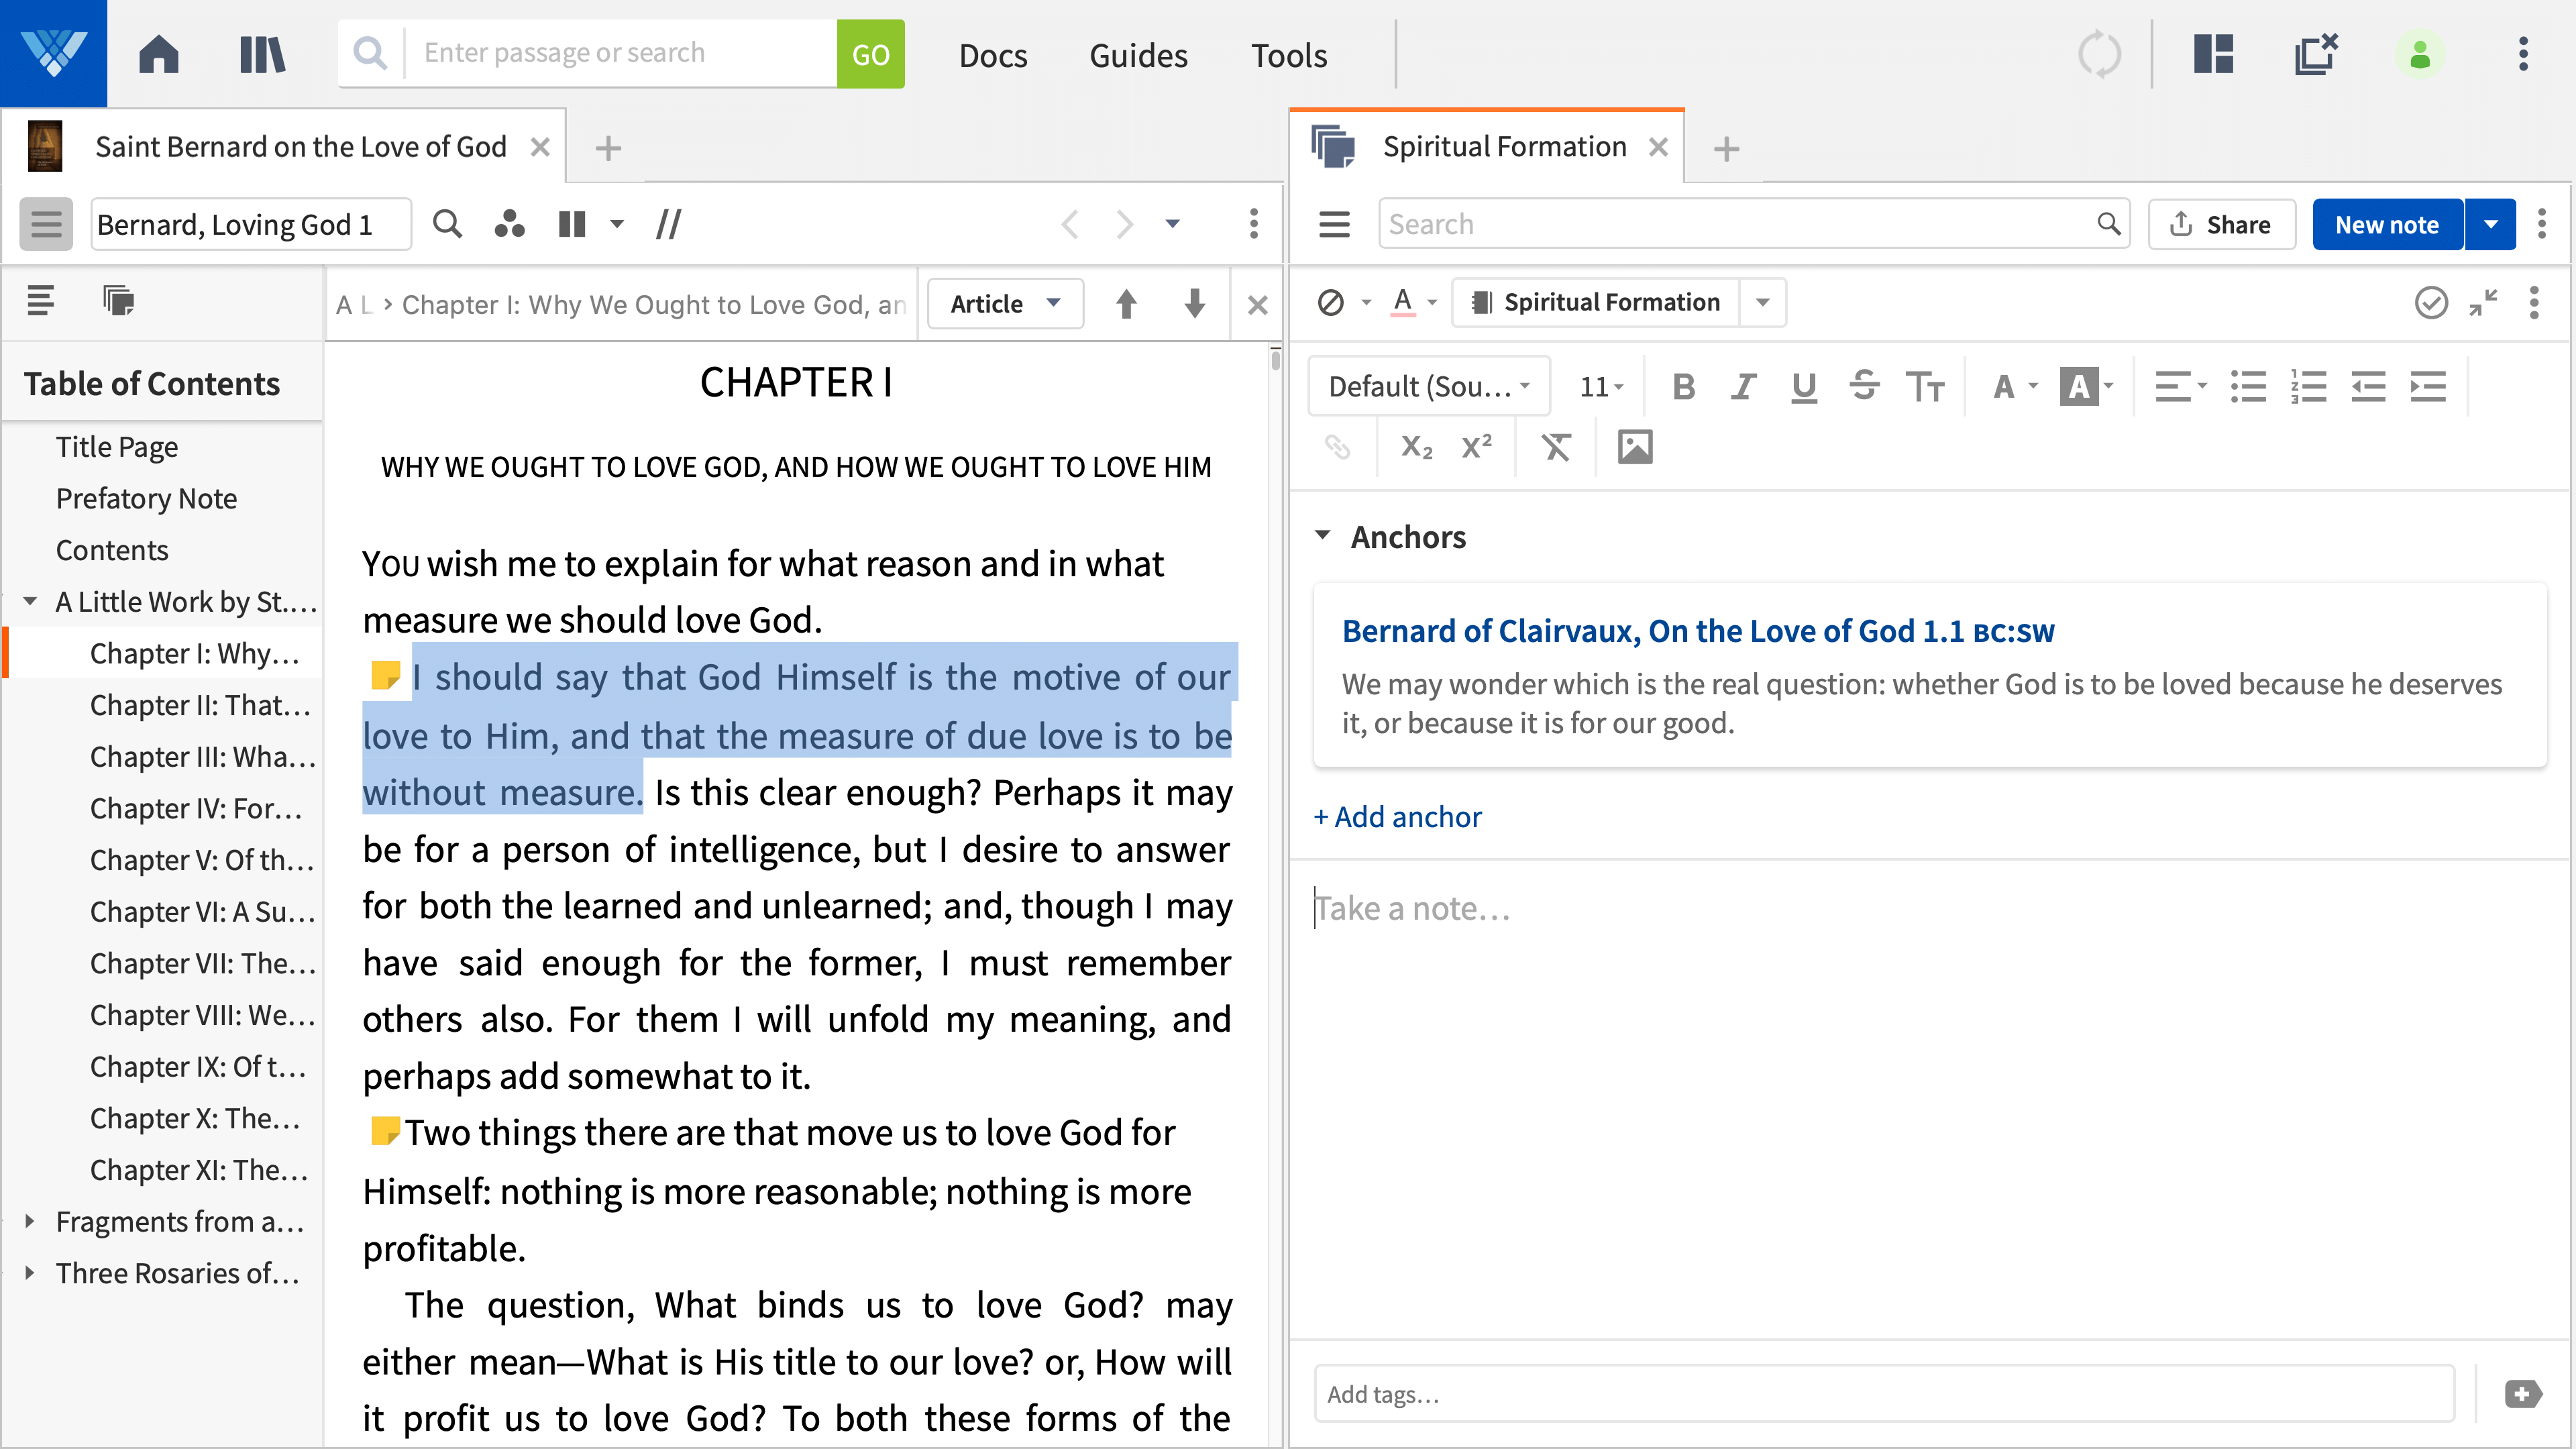Viewport: 2576px width, 1449px height.
Task: Open the Home page icon
Action: (158, 54)
